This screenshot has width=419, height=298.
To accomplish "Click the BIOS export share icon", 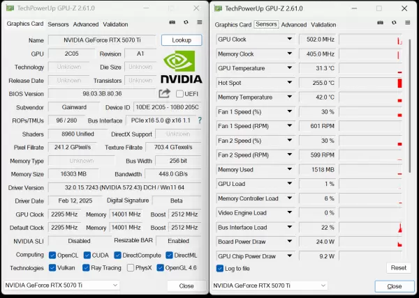I will (x=164, y=93).
